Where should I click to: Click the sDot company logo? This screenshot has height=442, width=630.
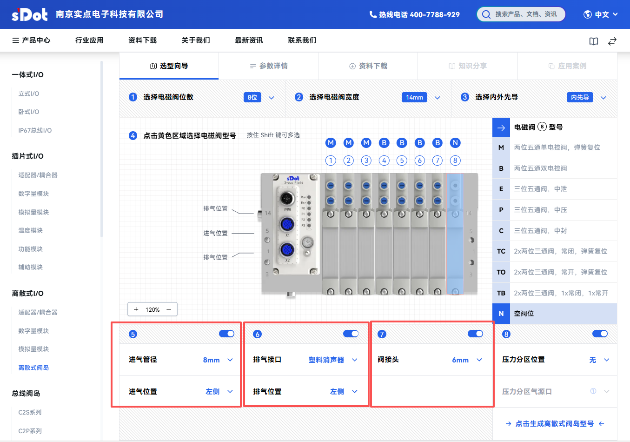(29, 14)
